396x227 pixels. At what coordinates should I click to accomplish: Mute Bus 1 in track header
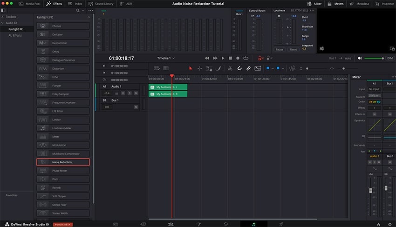tap(136, 107)
